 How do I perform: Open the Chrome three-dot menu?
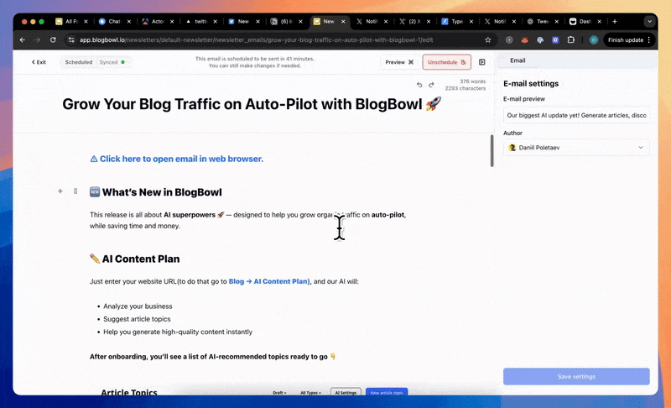point(649,39)
